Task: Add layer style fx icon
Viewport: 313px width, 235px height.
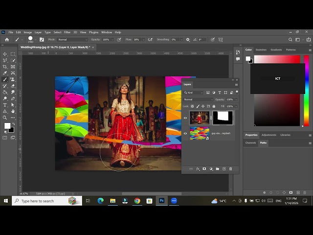Action: 198,169
